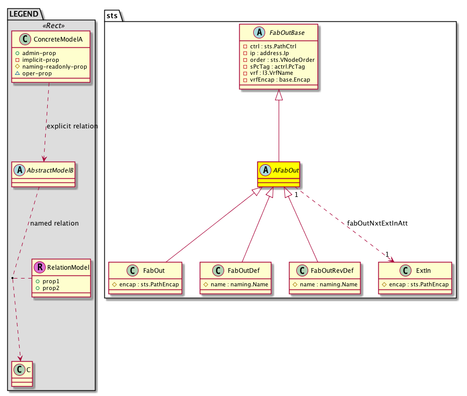This screenshot has height=396, width=467.
Task: Click the pink RelationModel R icon
Action: (x=39, y=268)
